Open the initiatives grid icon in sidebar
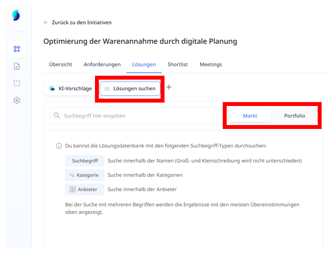This screenshot has width=328, height=254. (17, 49)
